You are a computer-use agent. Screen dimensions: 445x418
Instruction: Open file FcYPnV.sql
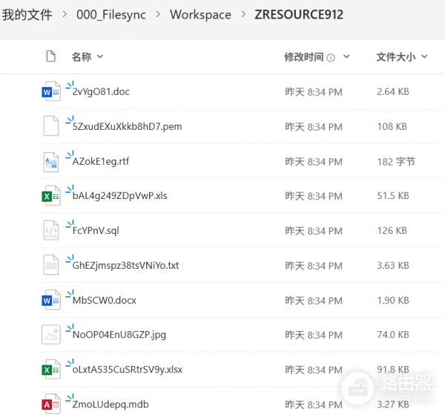pos(96,230)
